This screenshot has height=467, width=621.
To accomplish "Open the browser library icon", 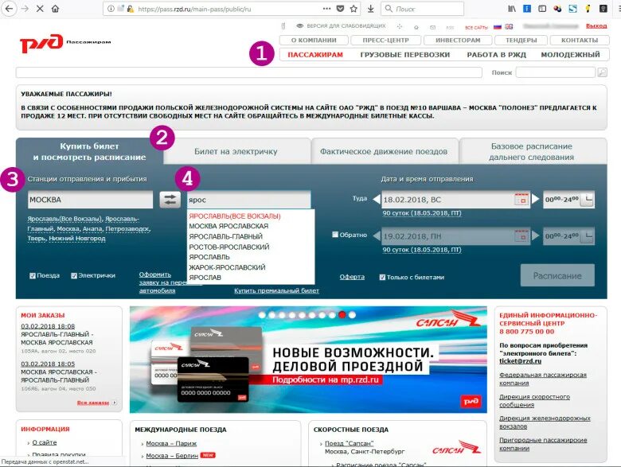I will 512,8.
